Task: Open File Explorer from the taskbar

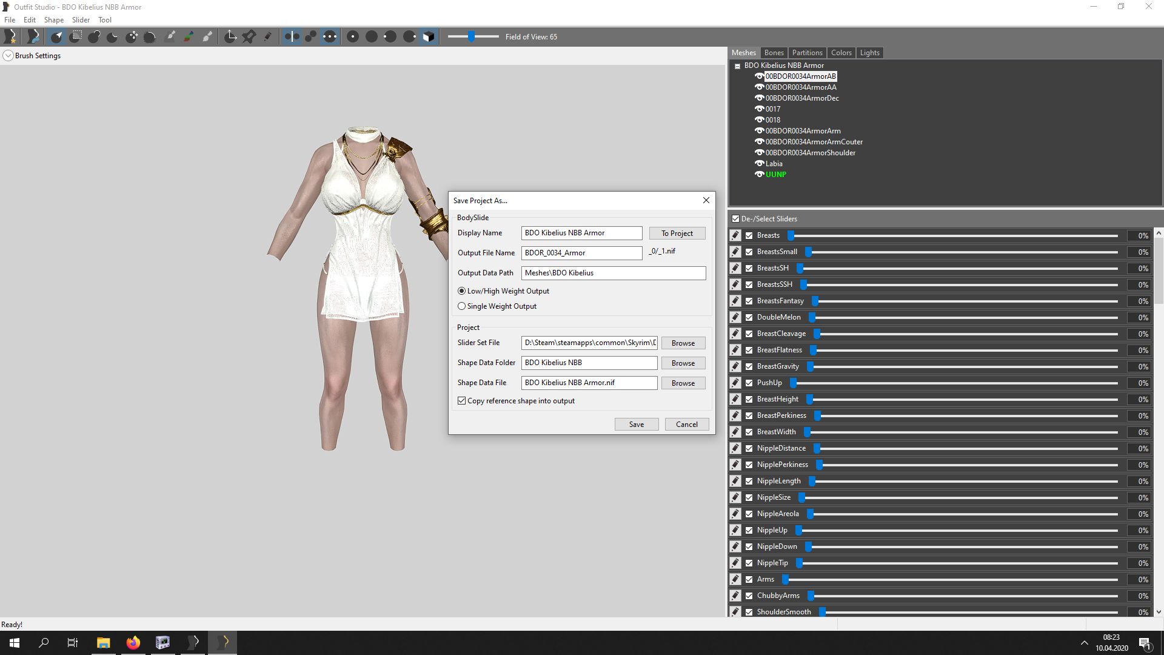Action: tap(103, 642)
